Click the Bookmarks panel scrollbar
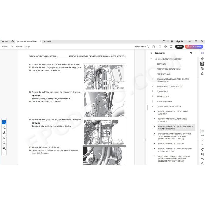205x205 pixels. pos(198,109)
